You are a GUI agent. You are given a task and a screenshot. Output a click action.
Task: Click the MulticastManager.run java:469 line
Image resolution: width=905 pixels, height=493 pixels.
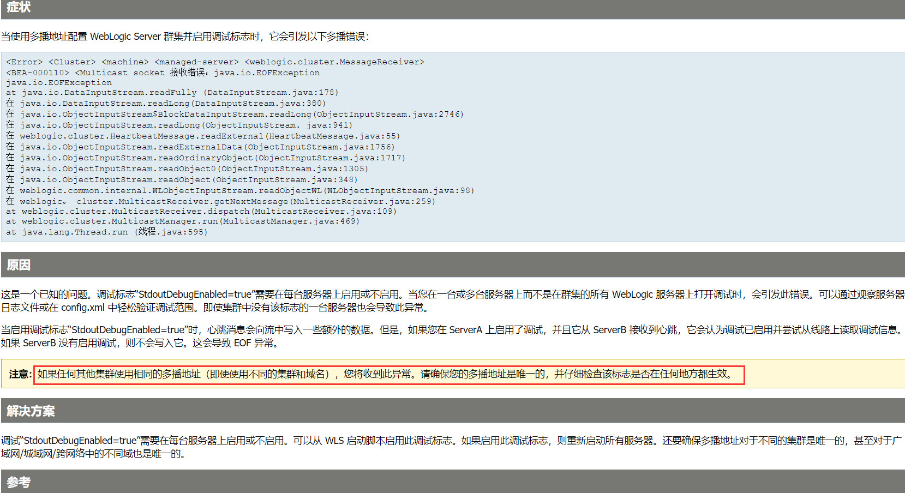(x=183, y=221)
